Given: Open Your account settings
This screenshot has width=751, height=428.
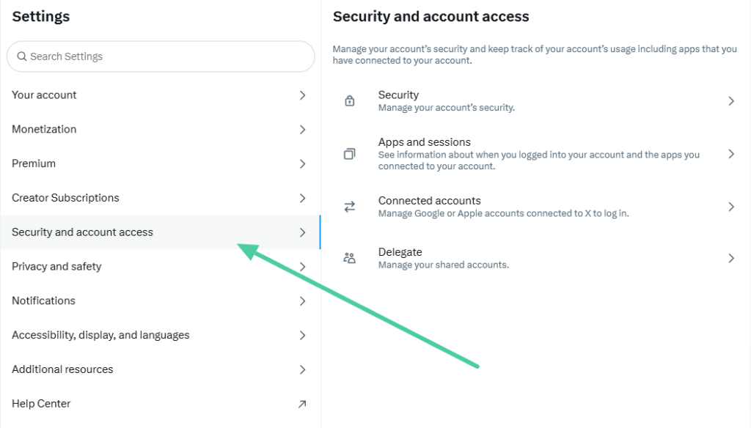Looking at the screenshot, I should (160, 95).
